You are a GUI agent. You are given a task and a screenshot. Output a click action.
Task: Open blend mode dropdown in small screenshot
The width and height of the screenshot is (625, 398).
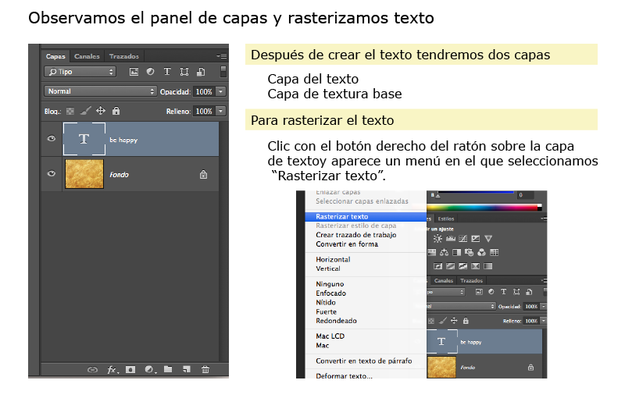(x=461, y=306)
